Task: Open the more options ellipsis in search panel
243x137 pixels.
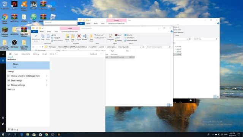Action: pos(101,54)
